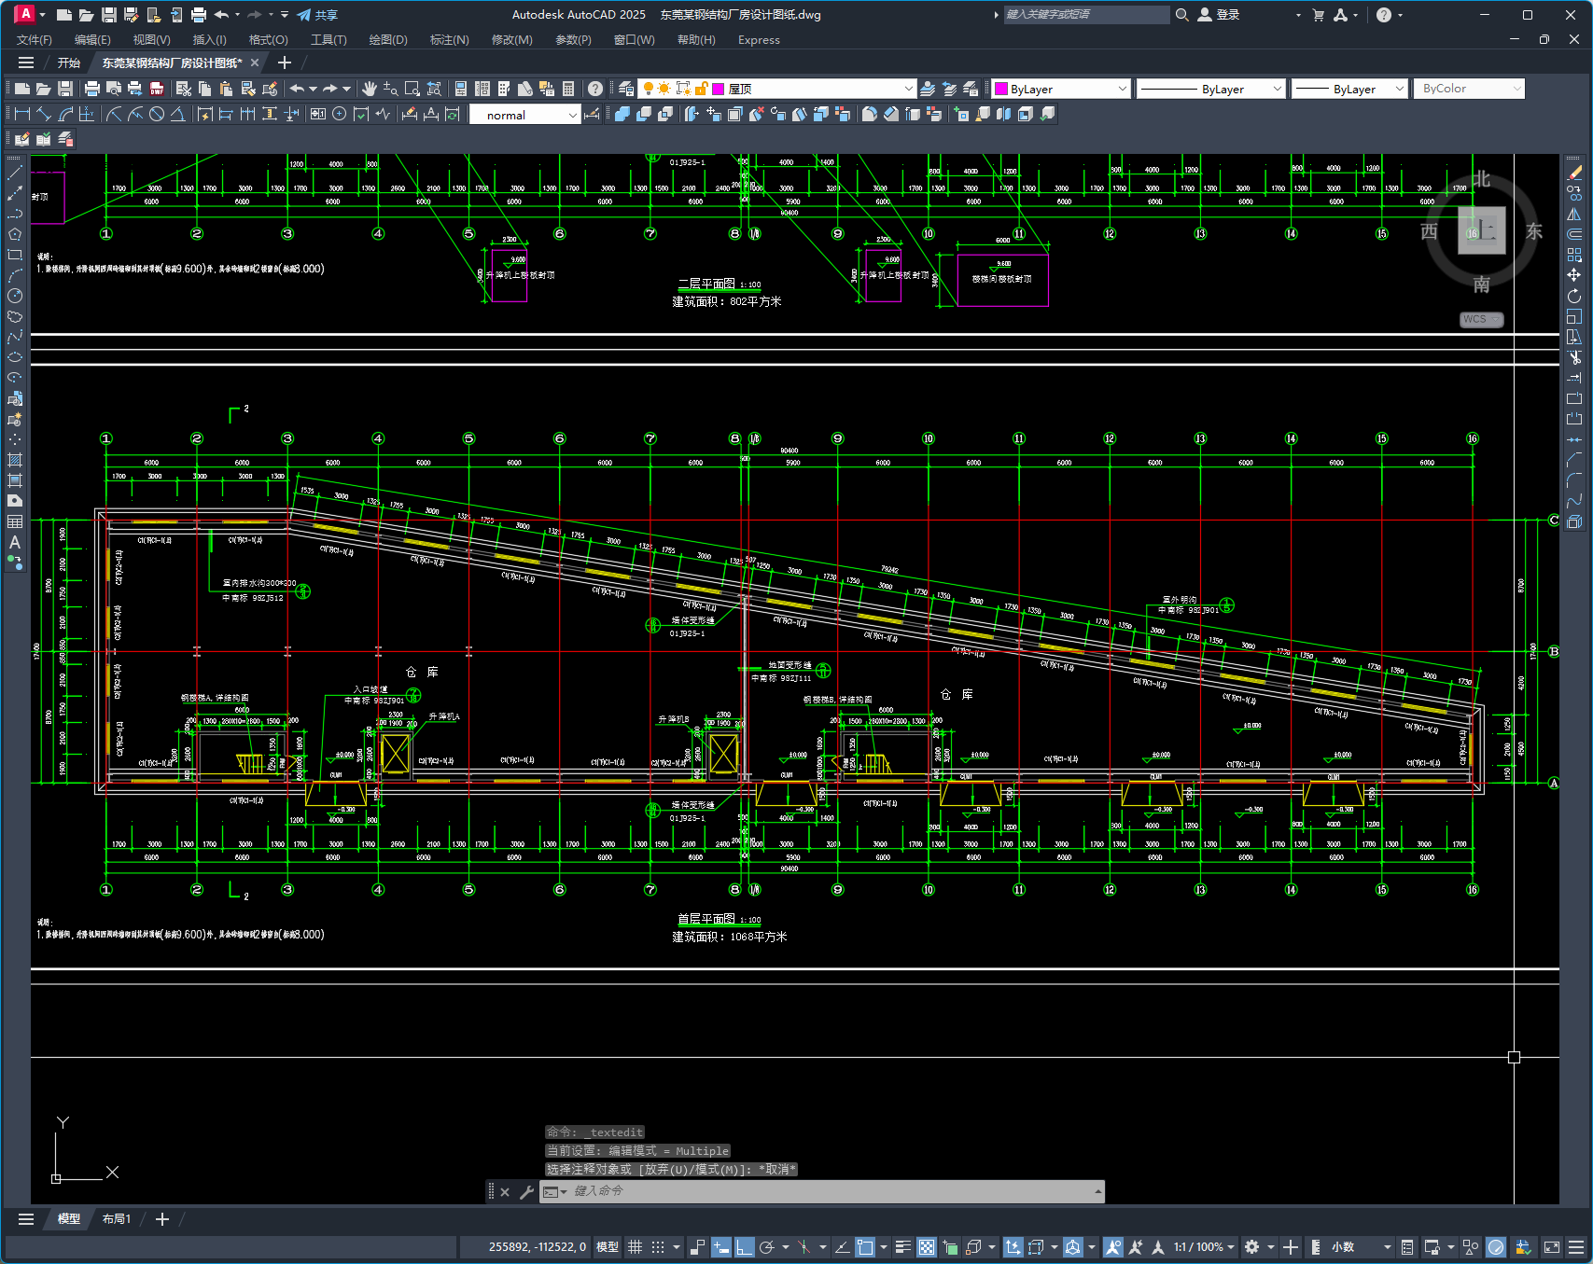
Task: Click the keyword search input field
Action: tap(1086, 15)
